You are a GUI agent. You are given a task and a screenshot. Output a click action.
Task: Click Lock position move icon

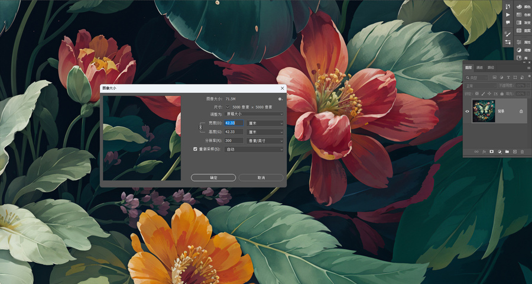coord(489,93)
